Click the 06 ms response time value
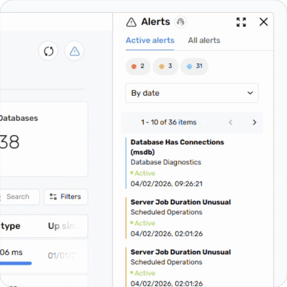Image resolution: width=287 pixels, height=287 pixels. point(11,252)
